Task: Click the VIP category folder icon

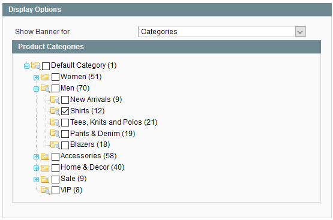Action: pos(46,190)
